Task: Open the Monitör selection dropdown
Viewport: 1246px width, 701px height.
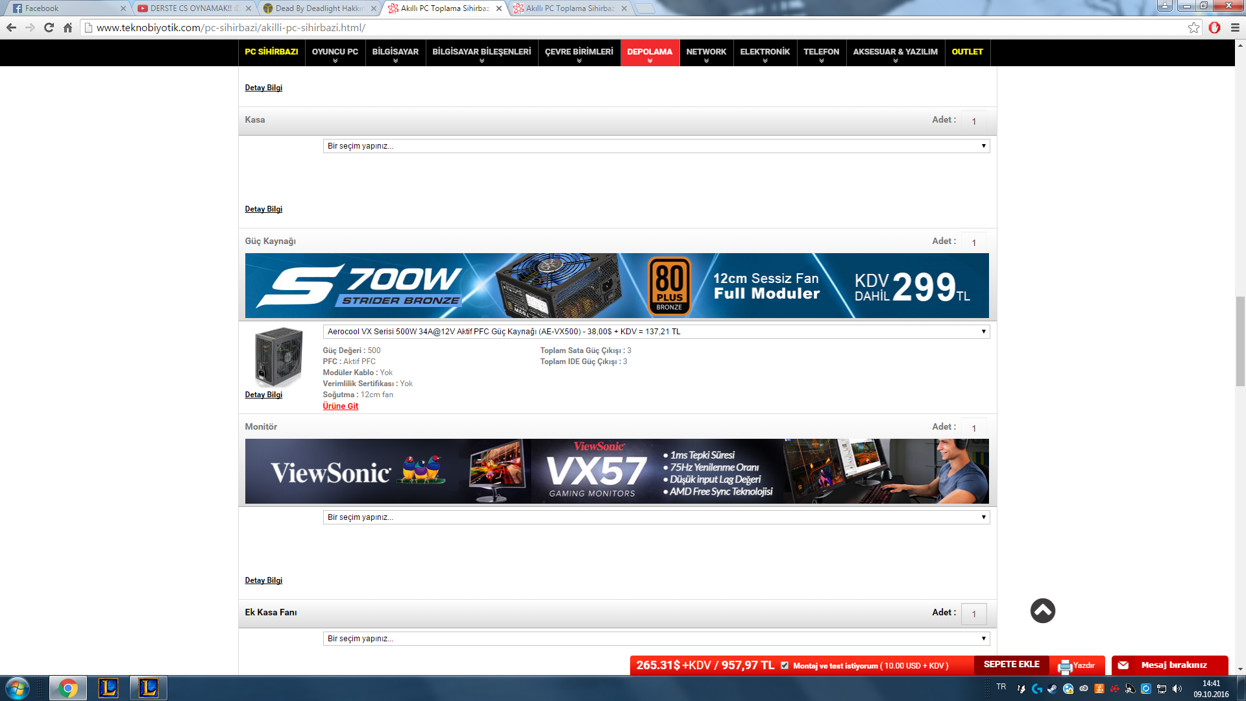Action: (656, 517)
